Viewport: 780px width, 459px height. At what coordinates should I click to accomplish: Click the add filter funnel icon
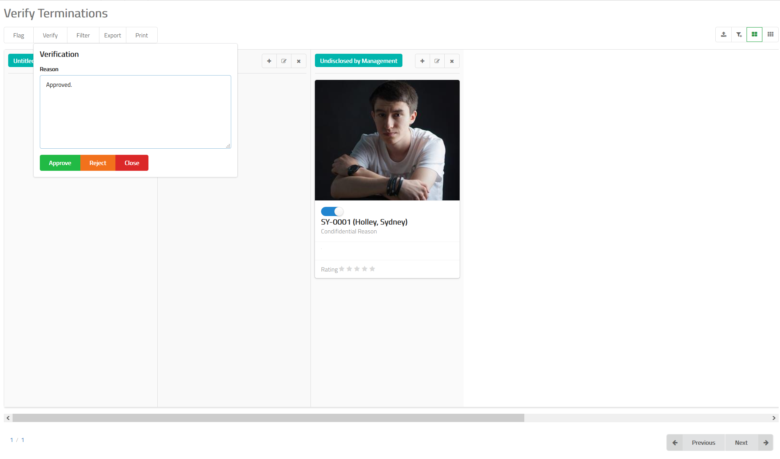pyautogui.click(x=739, y=35)
